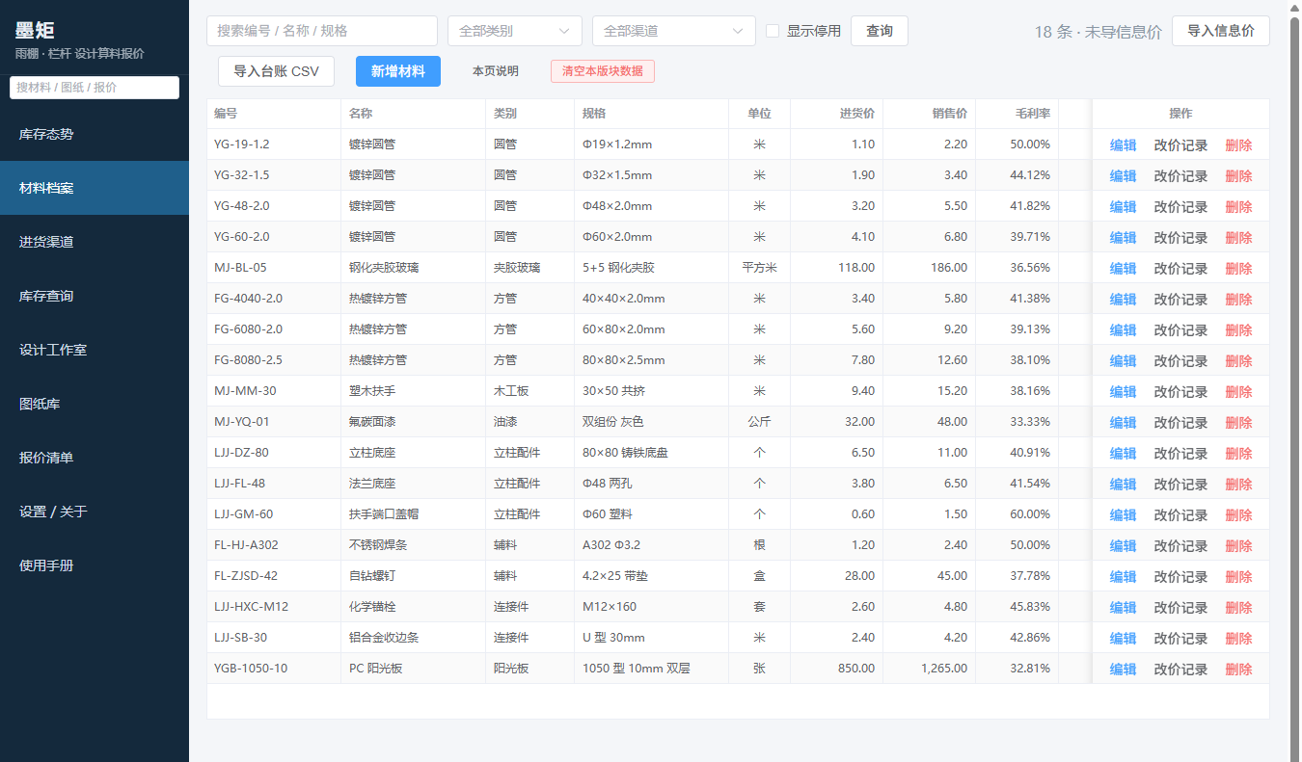
Task: Open 本页说明 help
Action: (x=496, y=71)
